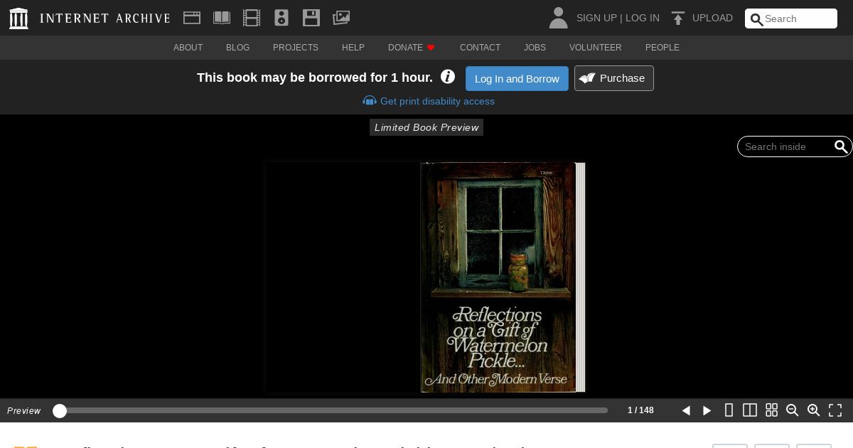Open the ABOUT menu item
Screen dimensions: 853x448
(x=188, y=48)
